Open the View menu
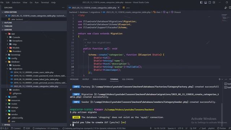The height and width of the screenshot is (130, 231). (x=25, y=3)
